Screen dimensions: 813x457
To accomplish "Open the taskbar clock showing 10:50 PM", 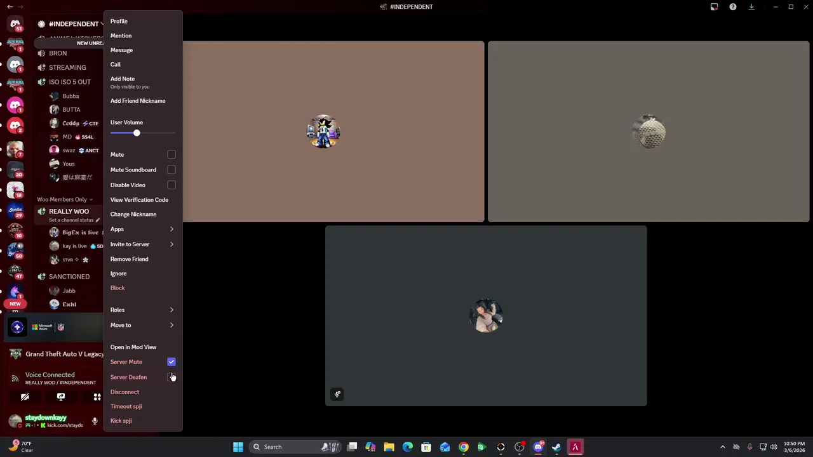I will 794,447.
